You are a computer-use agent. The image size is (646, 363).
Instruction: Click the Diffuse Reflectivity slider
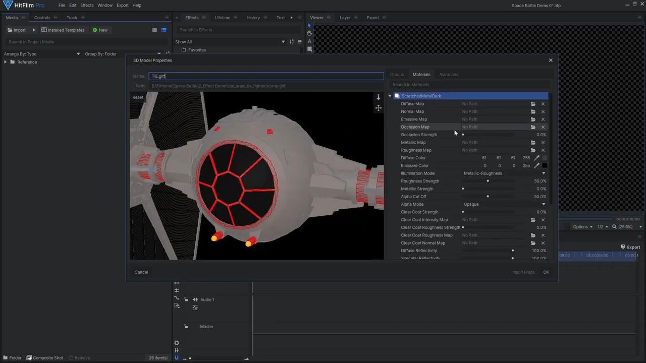[x=488, y=251]
